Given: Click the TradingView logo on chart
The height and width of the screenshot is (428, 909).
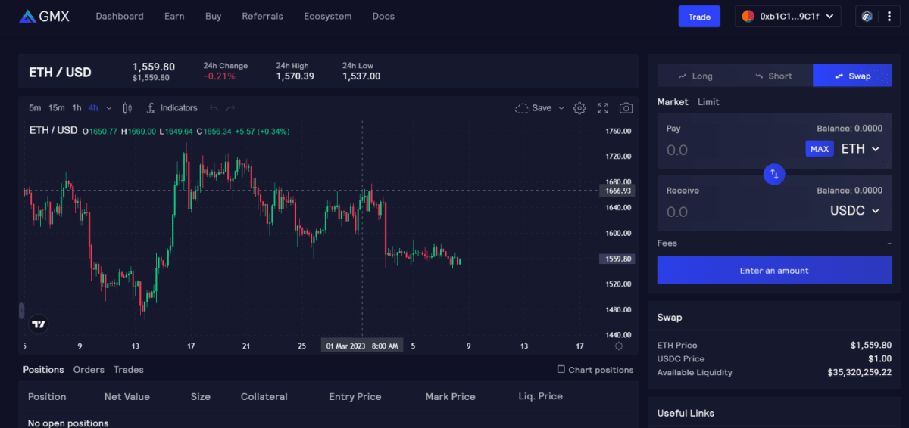Looking at the screenshot, I should pos(39,324).
